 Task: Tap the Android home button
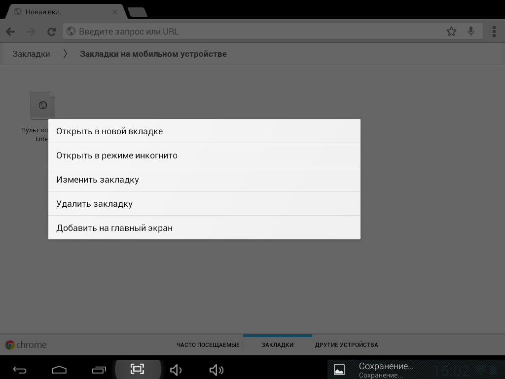tap(59, 369)
